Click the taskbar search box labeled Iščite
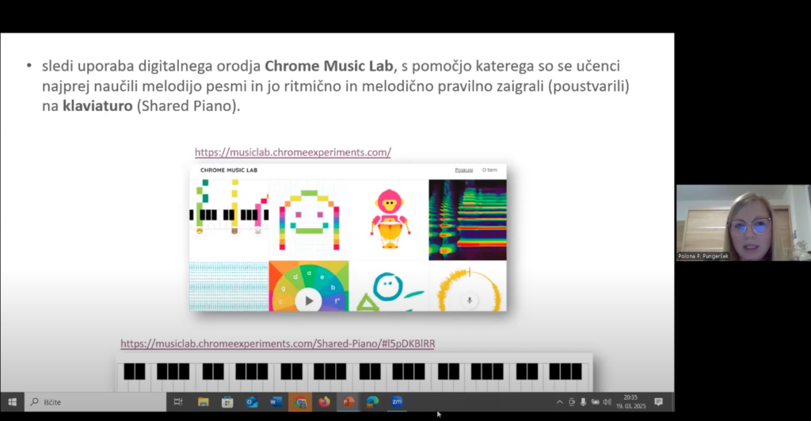811x421 pixels. 96,402
